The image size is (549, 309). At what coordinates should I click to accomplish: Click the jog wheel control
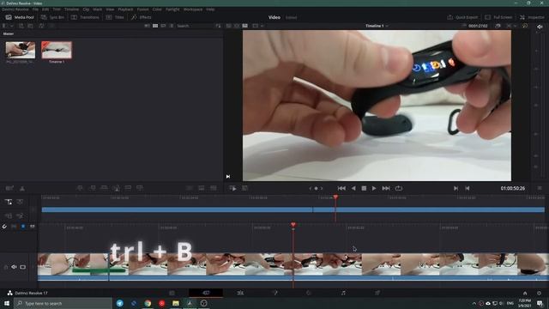click(316, 189)
